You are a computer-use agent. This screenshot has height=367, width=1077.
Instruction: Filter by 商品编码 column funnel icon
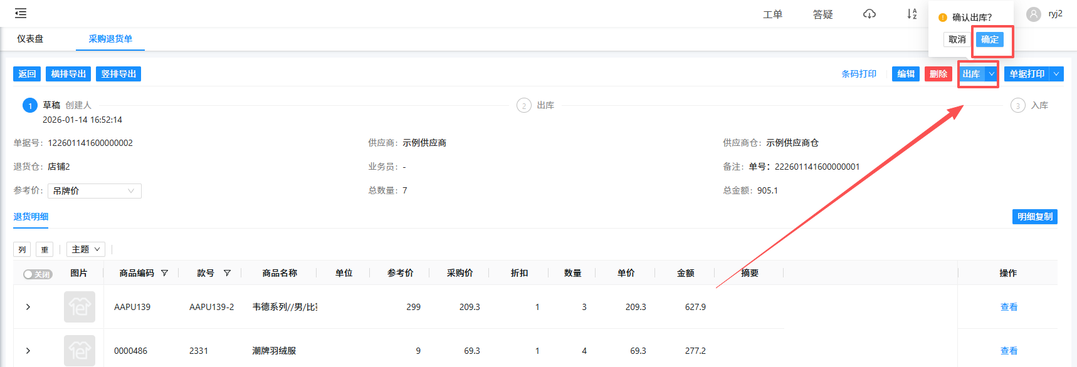[x=164, y=273]
